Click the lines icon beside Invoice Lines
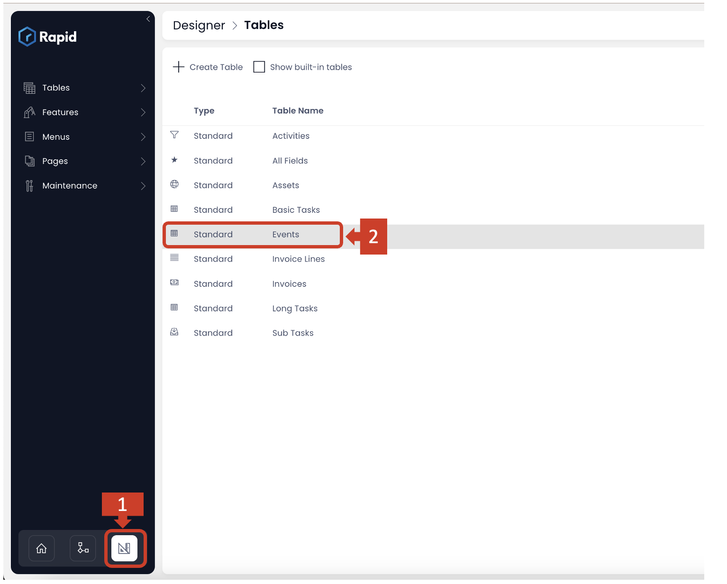727x584 pixels. point(174,258)
